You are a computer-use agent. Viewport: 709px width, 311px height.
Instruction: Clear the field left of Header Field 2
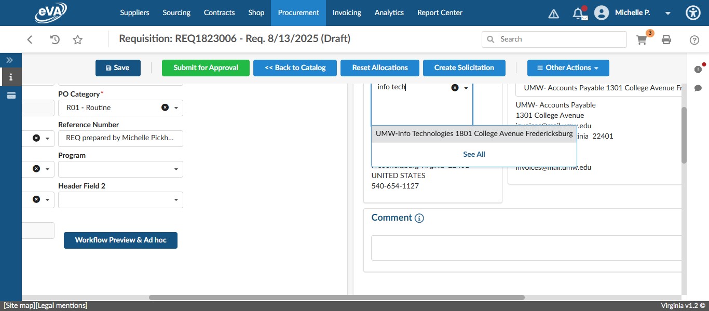click(36, 199)
